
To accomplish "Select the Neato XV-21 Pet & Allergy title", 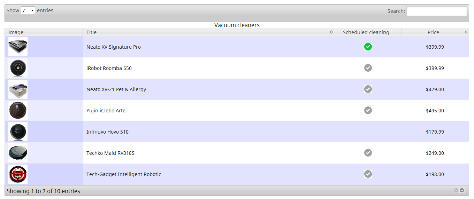I will pos(116,89).
